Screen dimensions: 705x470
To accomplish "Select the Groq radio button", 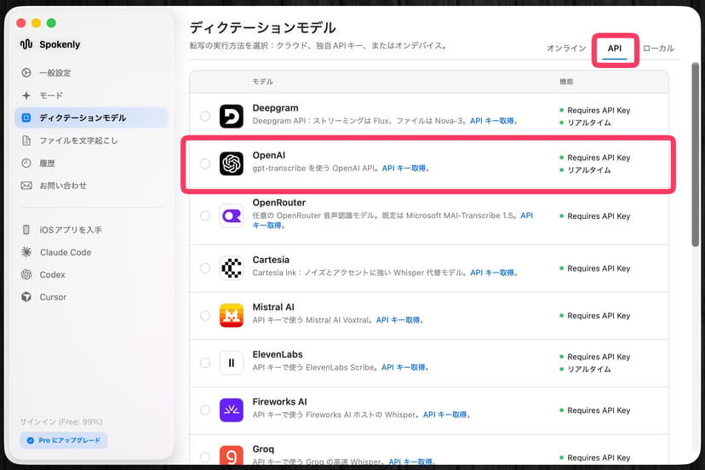I will tap(205, 457).
